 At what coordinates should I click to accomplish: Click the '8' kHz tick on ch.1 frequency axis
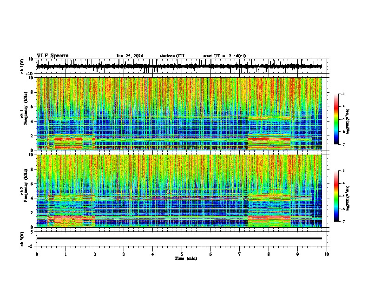click(32, 92)
